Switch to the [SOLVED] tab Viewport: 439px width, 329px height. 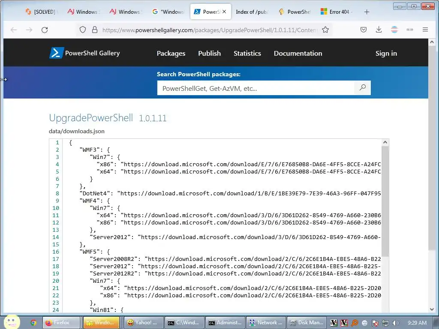click(41, 12)
